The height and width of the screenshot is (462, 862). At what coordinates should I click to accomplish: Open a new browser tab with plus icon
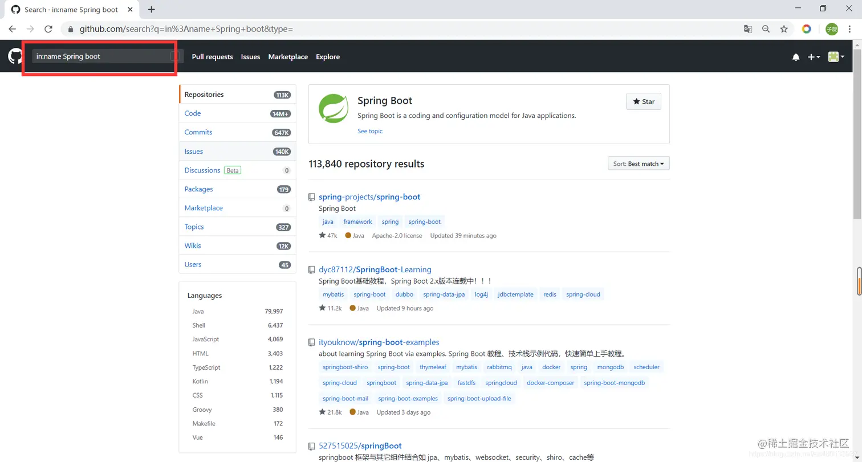(151, 9)
